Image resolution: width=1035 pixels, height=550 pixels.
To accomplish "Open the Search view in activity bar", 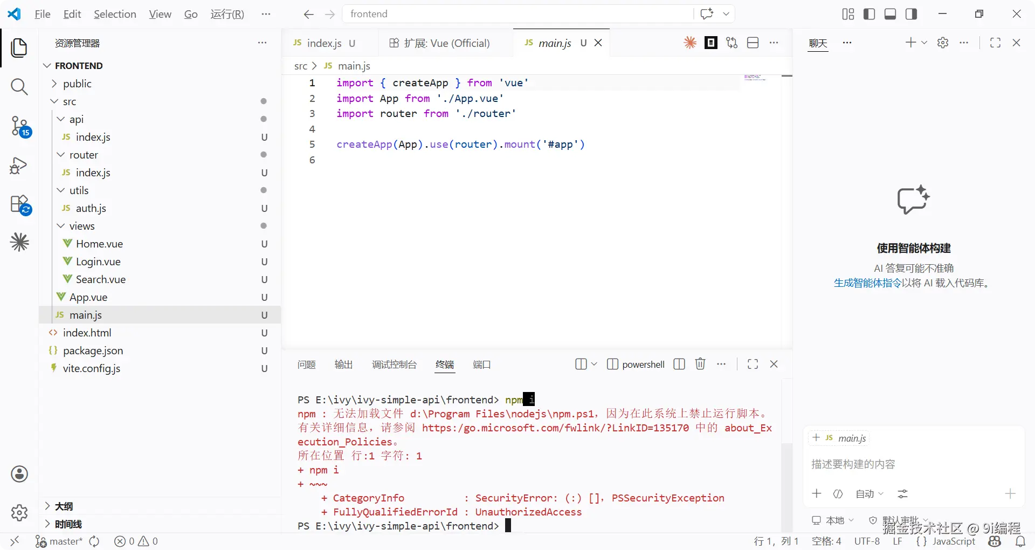I will tap(19, 87).
